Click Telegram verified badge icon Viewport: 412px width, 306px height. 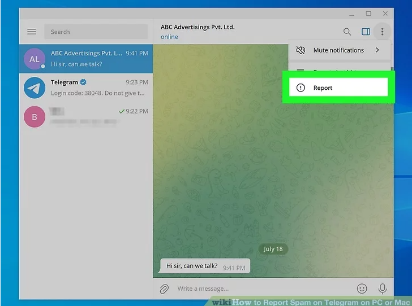click(x=83, y=82)
